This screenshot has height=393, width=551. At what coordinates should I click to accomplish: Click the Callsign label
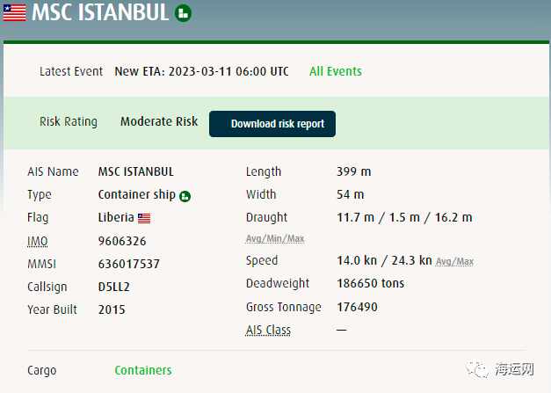coord(47,287)
